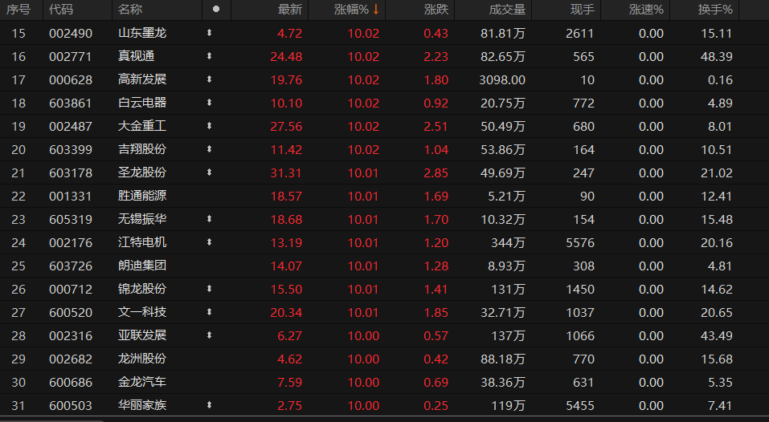Click the stock code 002176
This screenshot has width=769, height=422.
coord(71,243)
